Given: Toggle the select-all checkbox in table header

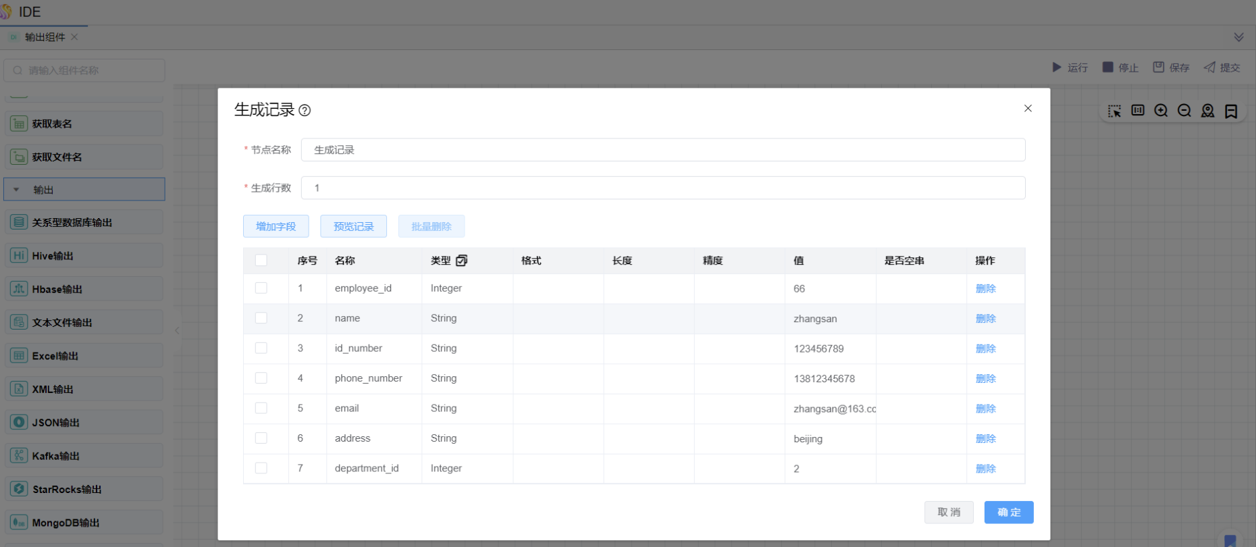Looking at the screenshot, I should pyautogui.click(x=261, y=261).
